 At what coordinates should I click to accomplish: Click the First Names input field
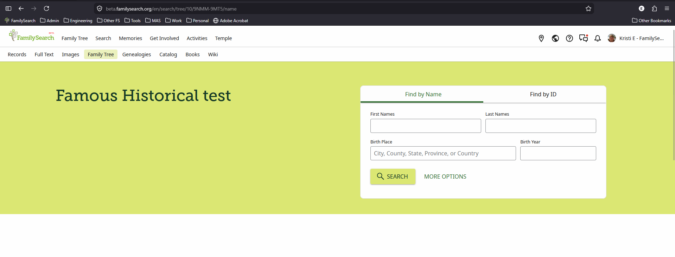[x=426, y=126]
